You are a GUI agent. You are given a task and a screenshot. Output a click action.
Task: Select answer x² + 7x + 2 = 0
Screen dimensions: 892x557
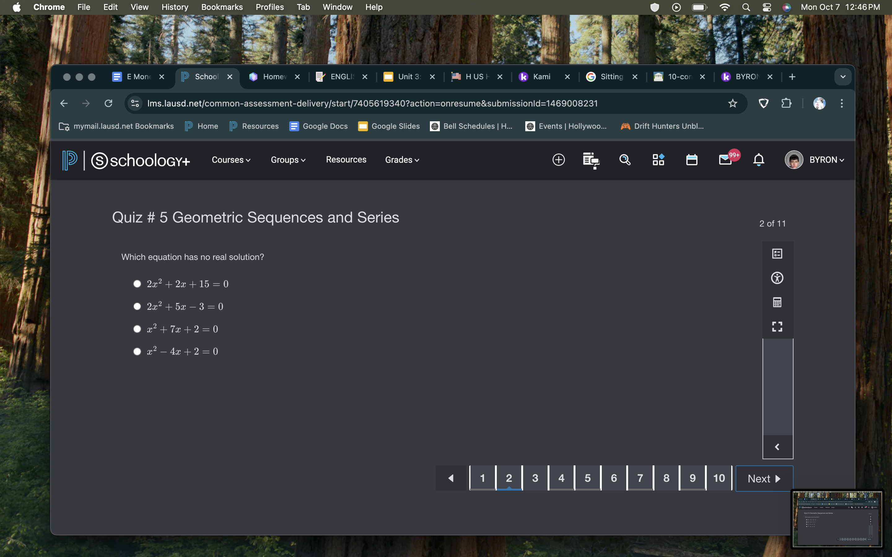tap(137, 329)
